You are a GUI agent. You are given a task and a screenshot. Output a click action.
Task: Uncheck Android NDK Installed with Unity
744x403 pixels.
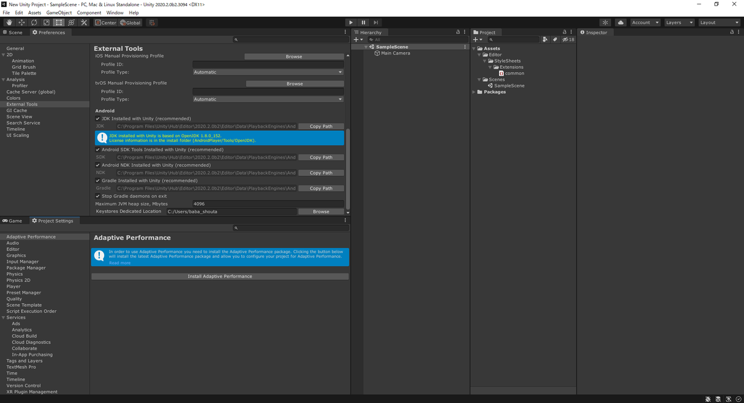pyautogui.click(x=97, y=165)
